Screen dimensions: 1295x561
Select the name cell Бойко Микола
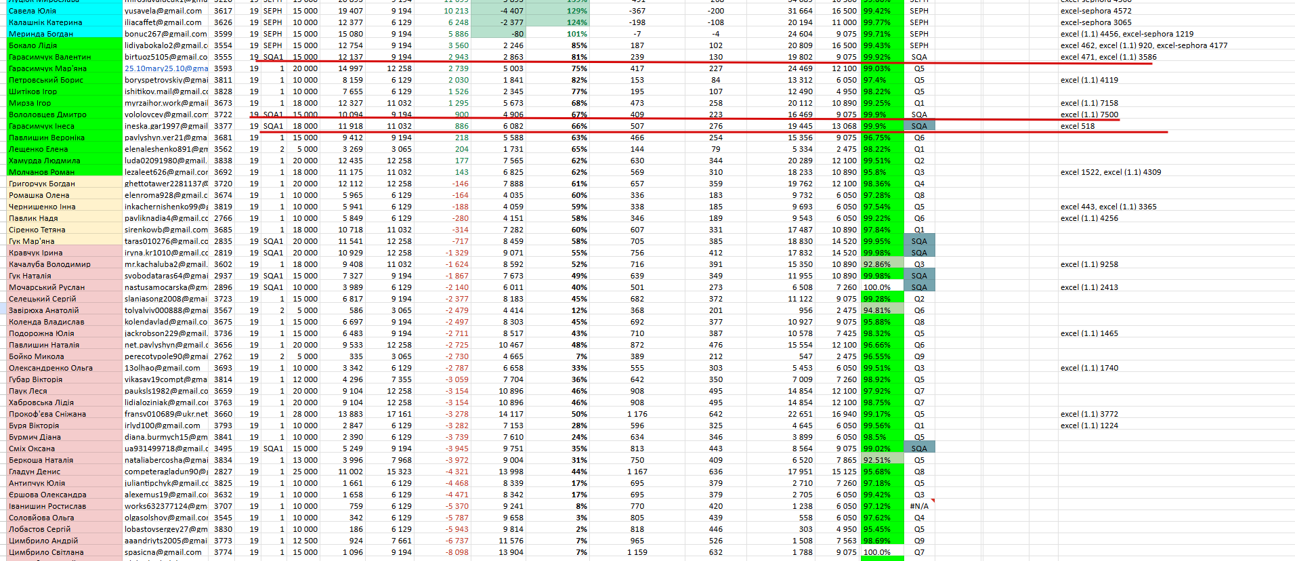[65, 356]
